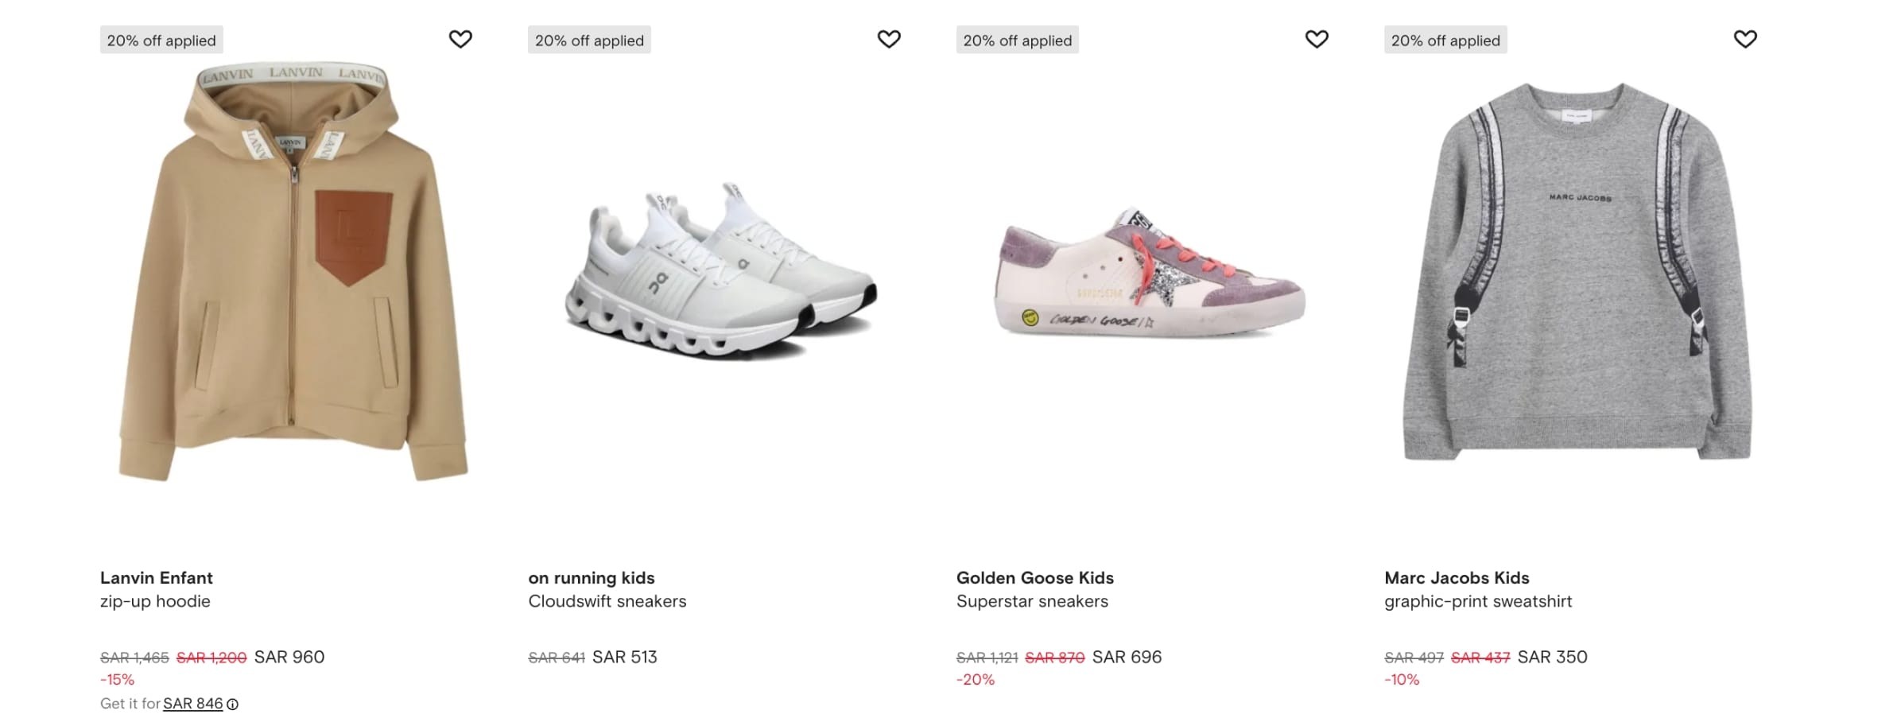Favorite the Cloudswift sneakers with heart icon
The image size is (1901, 726).
point(888,39)
